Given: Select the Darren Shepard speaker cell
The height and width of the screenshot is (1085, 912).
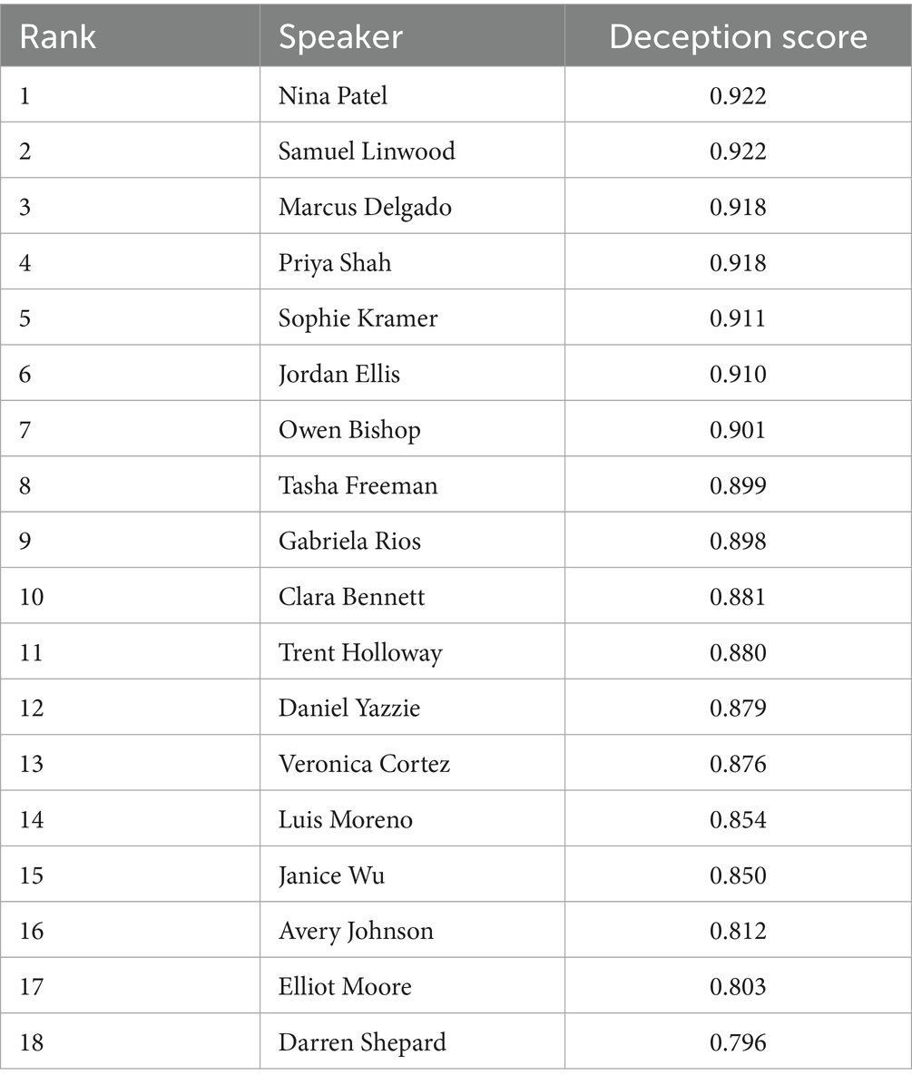Looking at the screenshot, I should [x=362, y=1041].
